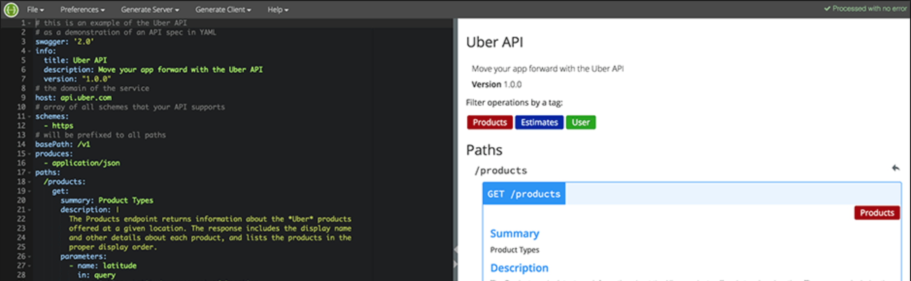Open the Generate Client menu

pyautogui.click(x=223, y=10)
